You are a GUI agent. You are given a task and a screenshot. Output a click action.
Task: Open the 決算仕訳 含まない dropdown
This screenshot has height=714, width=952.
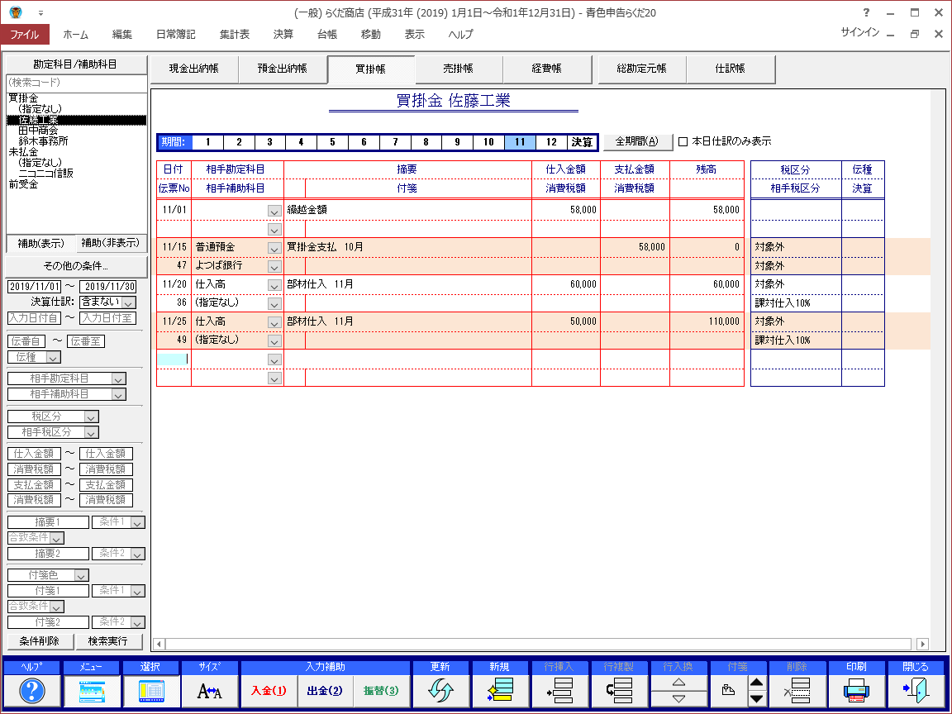pos(129,302)
